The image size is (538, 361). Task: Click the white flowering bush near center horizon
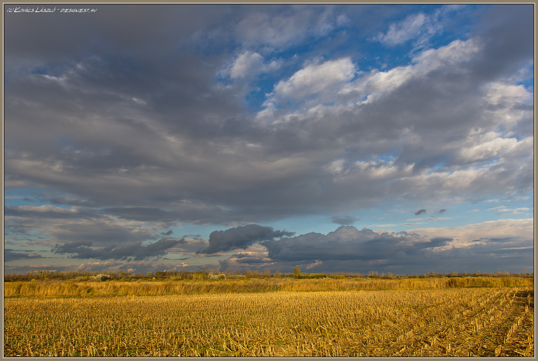pyautogui.click(x=217, y=277)
